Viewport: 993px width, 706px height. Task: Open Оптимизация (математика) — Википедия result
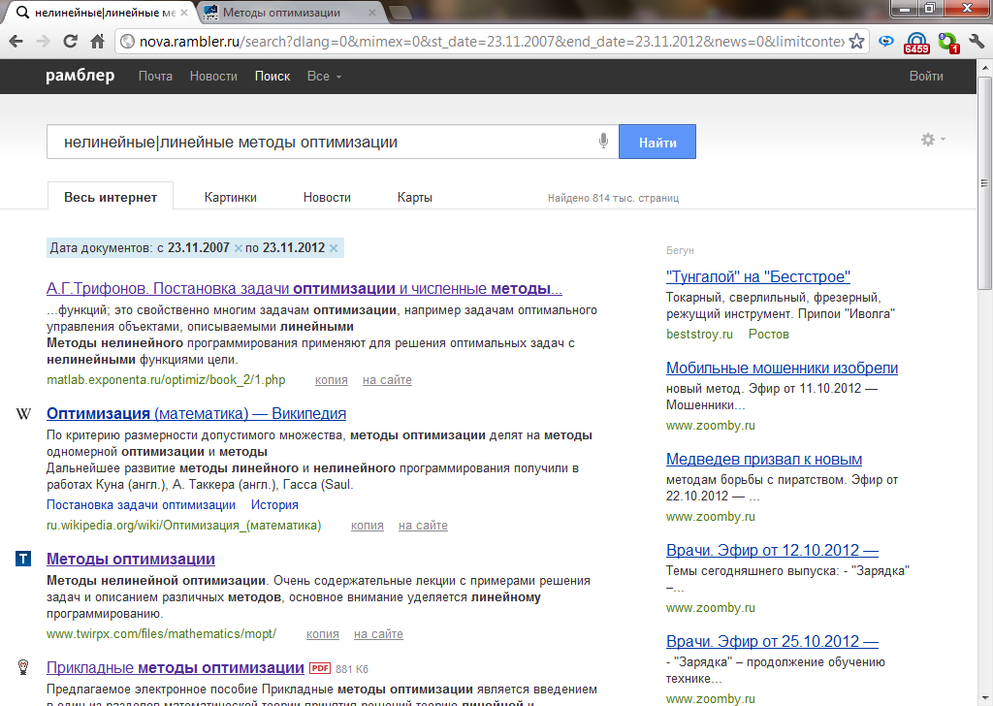coord(196,413)
